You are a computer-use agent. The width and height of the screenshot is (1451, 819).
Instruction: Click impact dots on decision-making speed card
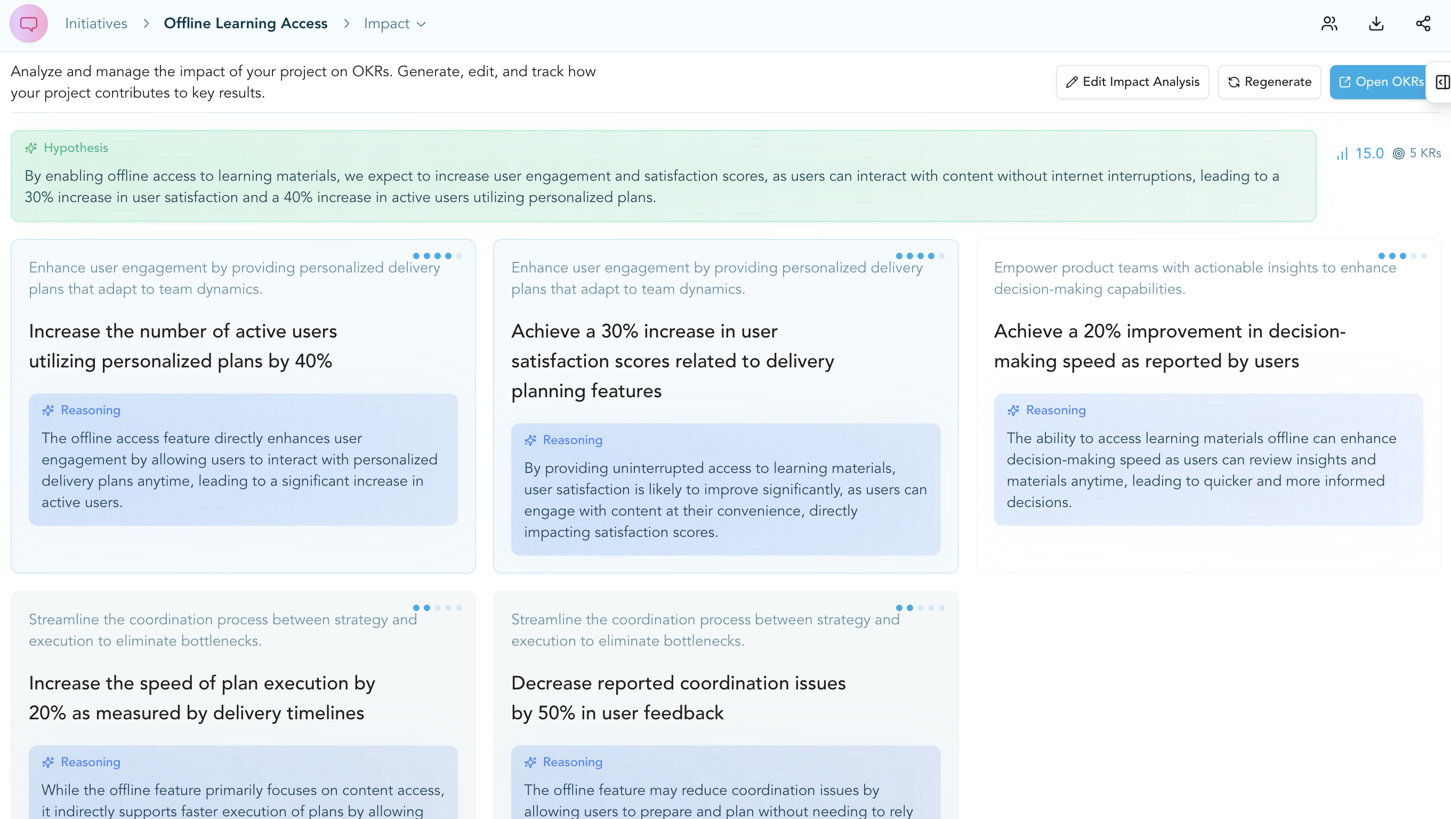1402,256
